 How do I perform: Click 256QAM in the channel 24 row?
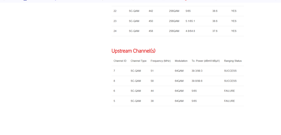(174, 31)
